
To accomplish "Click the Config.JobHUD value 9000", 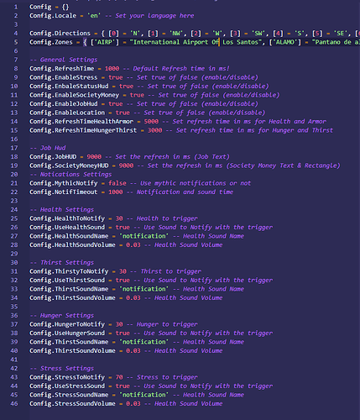I will 94,157.
